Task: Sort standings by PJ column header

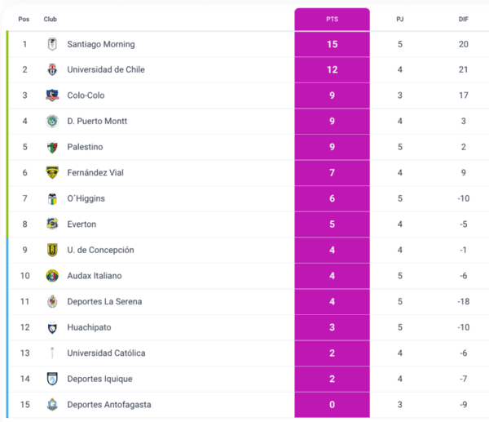Action: pos(399,19)
